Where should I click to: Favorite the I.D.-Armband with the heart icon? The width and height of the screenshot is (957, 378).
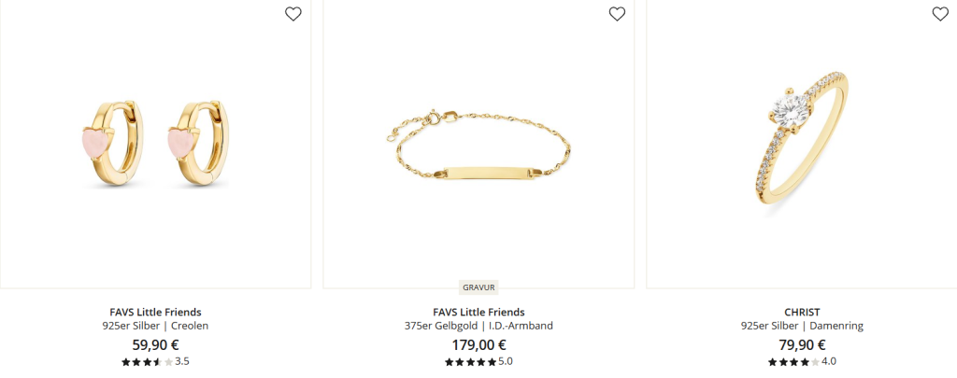617,14
